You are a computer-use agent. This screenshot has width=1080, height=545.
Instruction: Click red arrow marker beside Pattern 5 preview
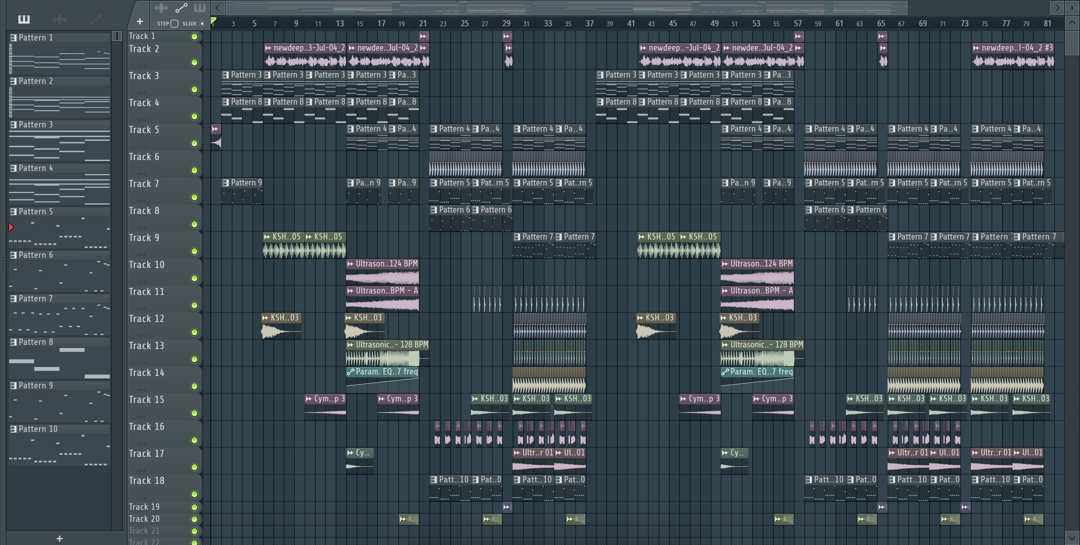[11, 227]
